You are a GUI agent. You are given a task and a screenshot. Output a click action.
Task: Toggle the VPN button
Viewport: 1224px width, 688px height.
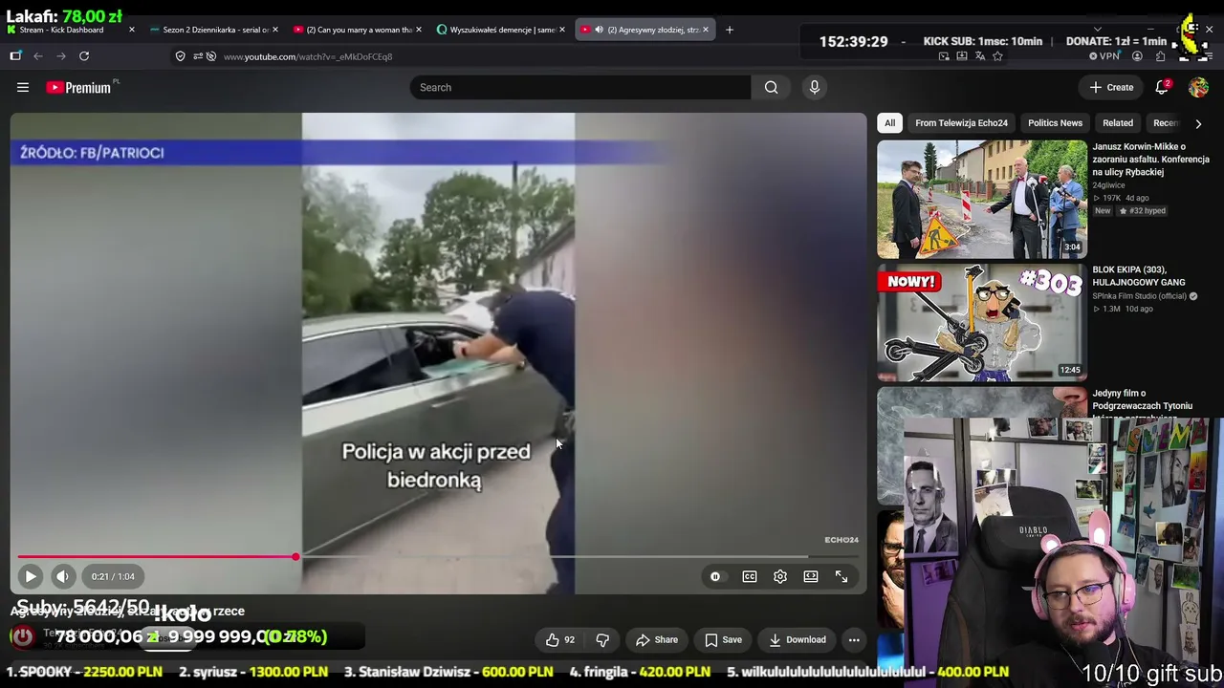click(x=1104, y=56)
